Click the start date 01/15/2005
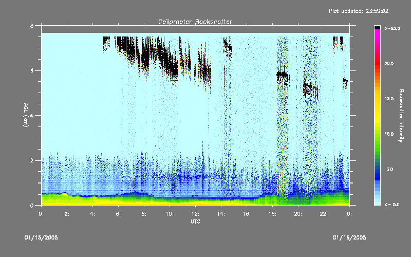411x257 pixels. [41, 237]
